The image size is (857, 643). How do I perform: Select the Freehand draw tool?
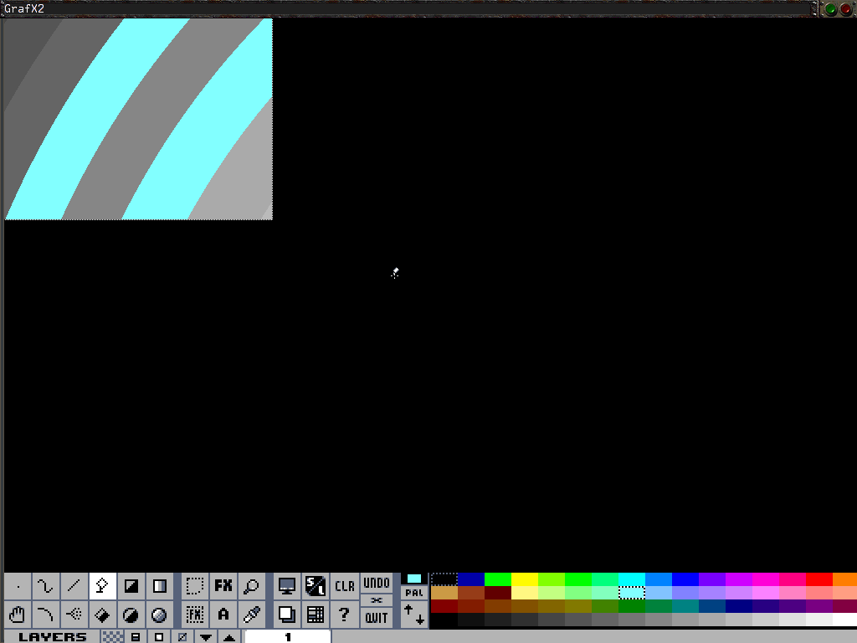point(17,586)
